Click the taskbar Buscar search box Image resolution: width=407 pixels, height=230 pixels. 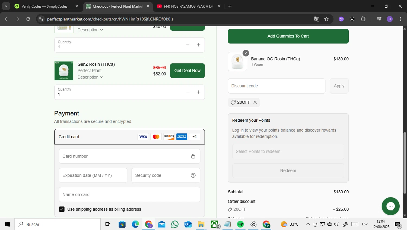pyautogui.click(x=58, y=224)
